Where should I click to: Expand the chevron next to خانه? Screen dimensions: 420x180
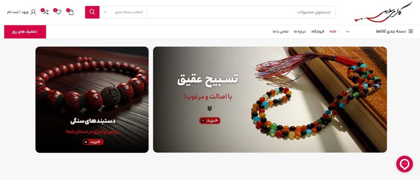(348, 32)
